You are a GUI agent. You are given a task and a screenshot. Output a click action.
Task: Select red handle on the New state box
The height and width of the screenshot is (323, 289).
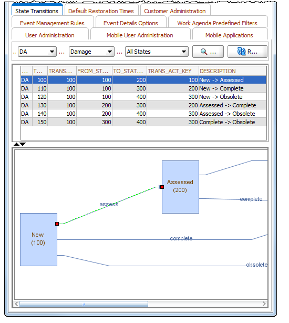57,224
